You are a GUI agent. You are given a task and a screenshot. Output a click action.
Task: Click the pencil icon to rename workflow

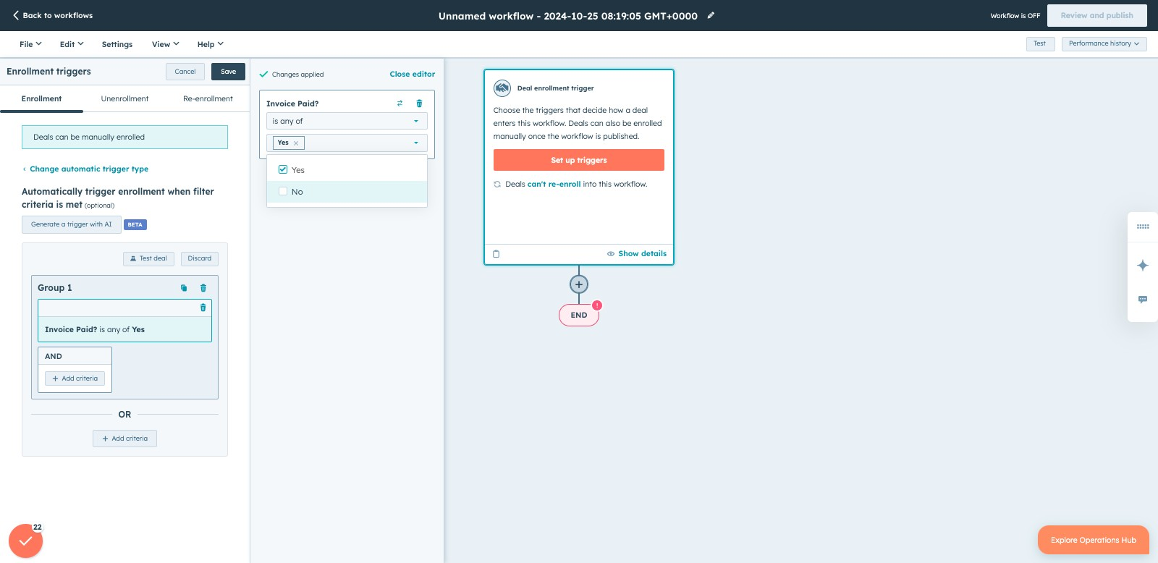pos(711,15)
